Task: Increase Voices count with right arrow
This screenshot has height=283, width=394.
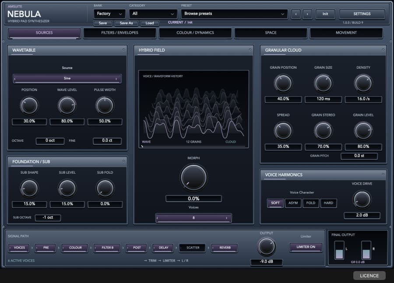Action: point(226,218)
